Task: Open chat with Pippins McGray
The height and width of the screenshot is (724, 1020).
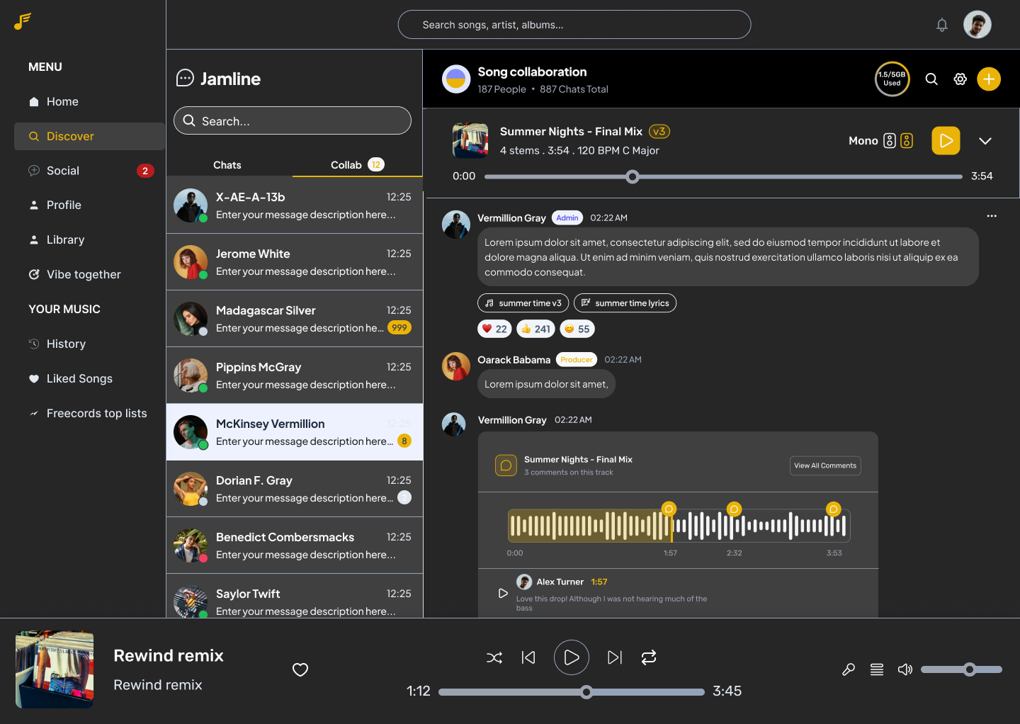Action: tap(295, 375)
